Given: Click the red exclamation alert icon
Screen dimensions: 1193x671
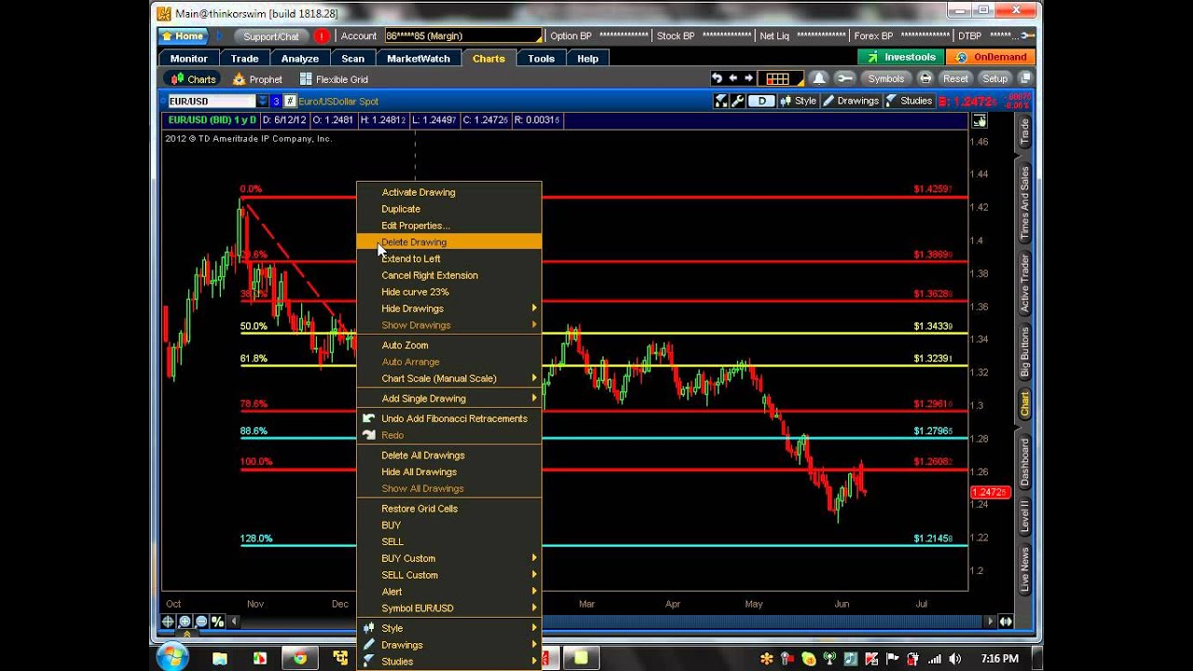Looking at the screenshot, I should pos(322,36).
